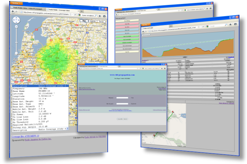Zoom in with map plus button
This screenshot has height=164, width=247.
coord(16,27)
